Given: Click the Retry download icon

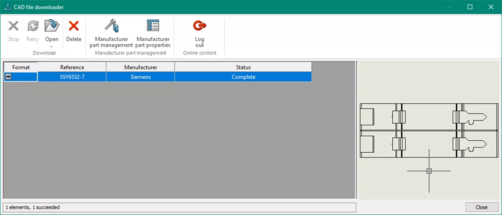Looking at the screenshot, I should point(32,26).
